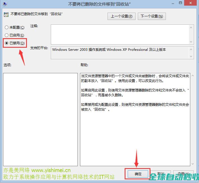Confirm with the 确定 (OK) button
Image resolution: width=199 pixels, height=183 pixels.
(x=138, y=174)
